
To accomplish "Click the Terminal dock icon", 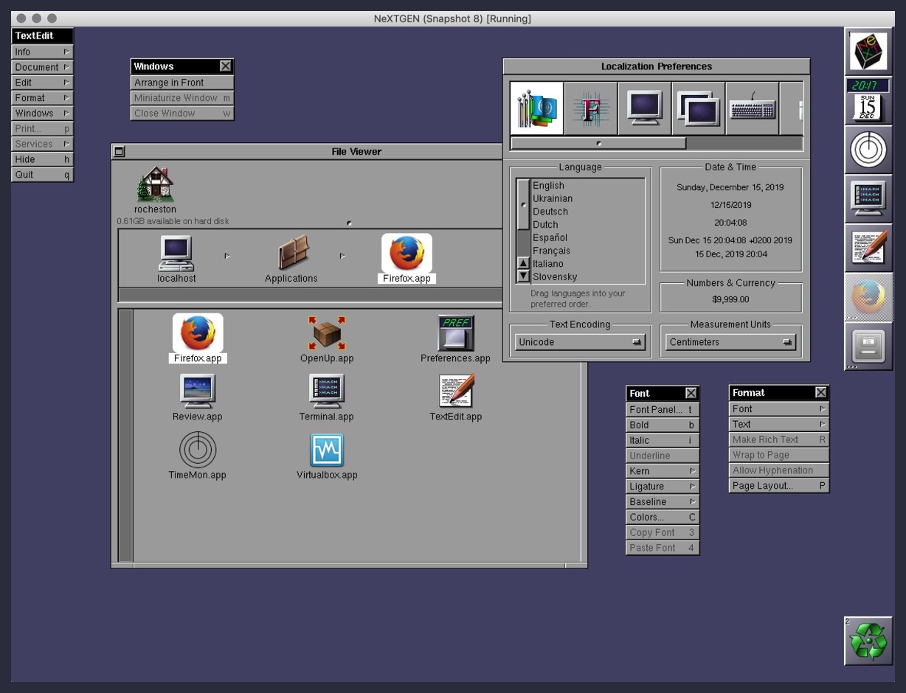I will [868, 198].
